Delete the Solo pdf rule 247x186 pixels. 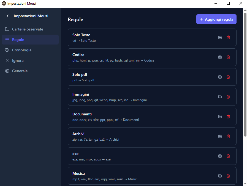[x=228, y=77]
